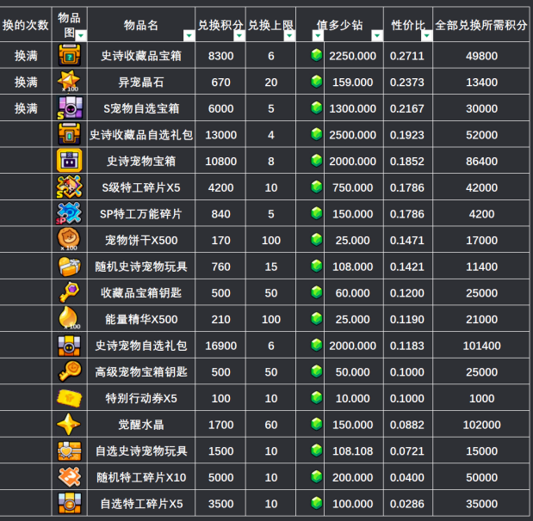Image resolution: width=533 pixels, height=521 pixels.
Task: Select the 13000 points cell
Action: (x=220, y=134)
